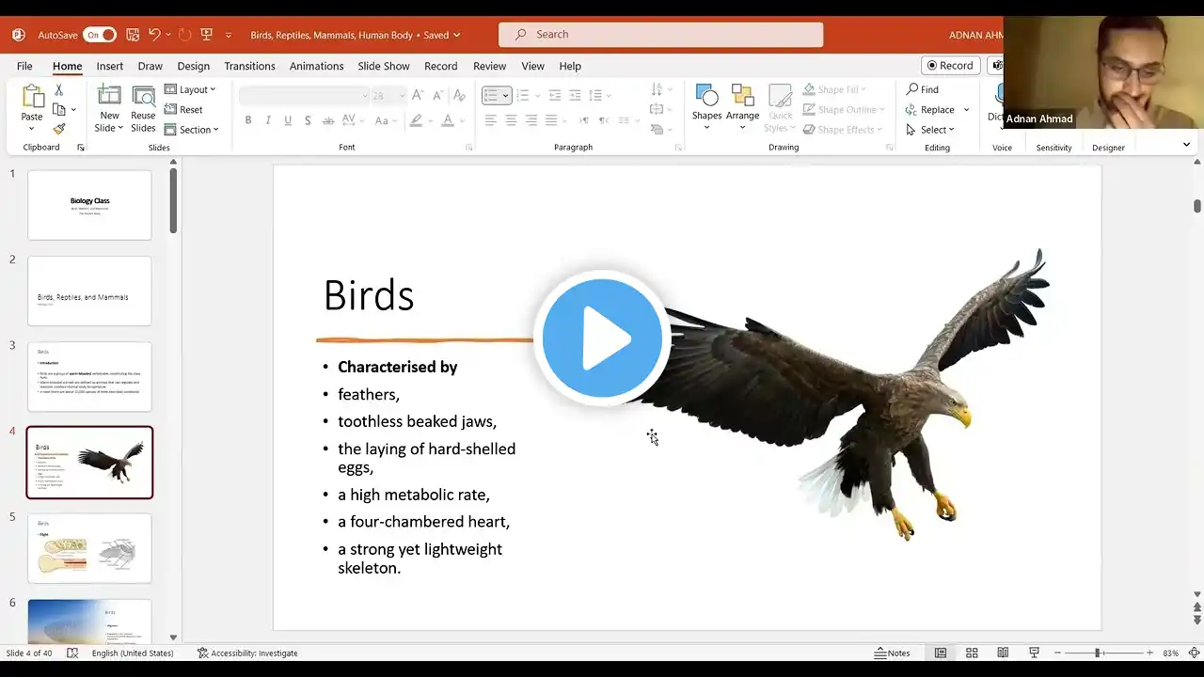Switch to Reading View in status bar
This screenshot has height=677, width=1204.
pos(1003,653)
